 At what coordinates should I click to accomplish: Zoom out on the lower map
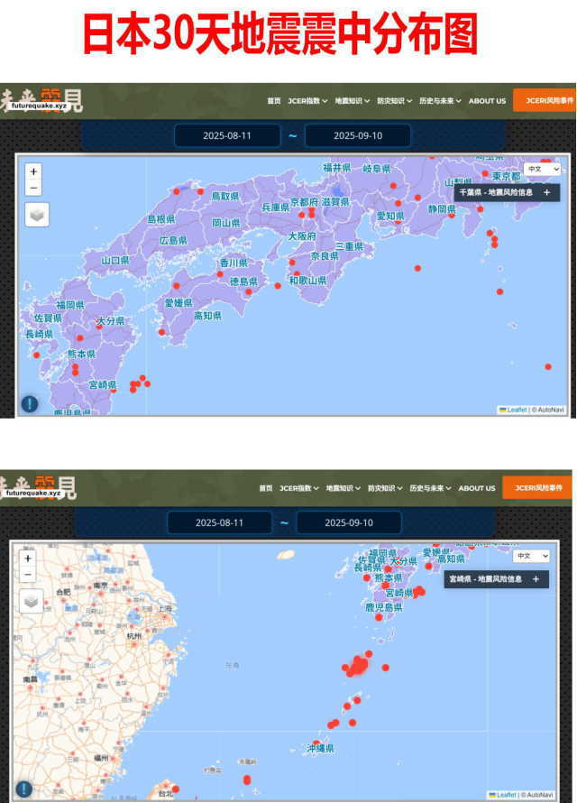coord(28,574)
